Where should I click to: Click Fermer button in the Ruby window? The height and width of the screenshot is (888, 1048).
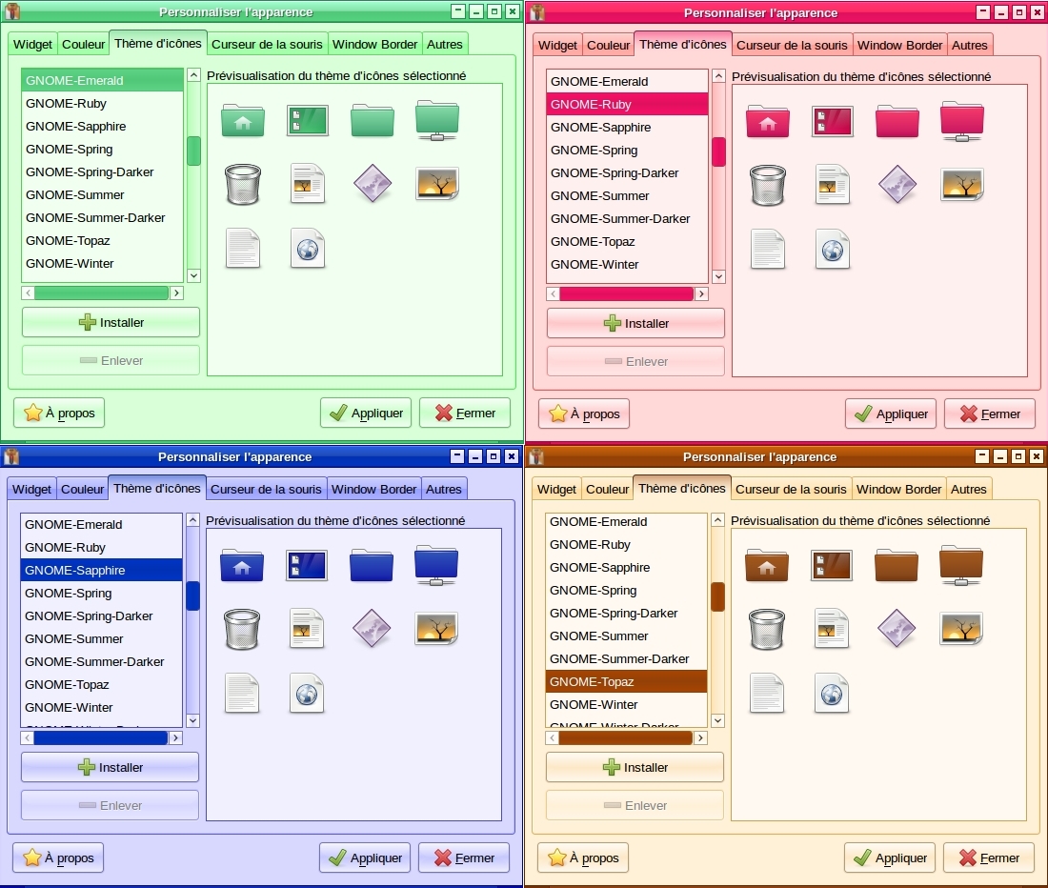[990, 414]
